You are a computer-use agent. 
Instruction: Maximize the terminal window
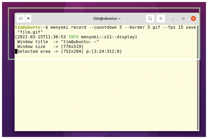pos(183,19)
